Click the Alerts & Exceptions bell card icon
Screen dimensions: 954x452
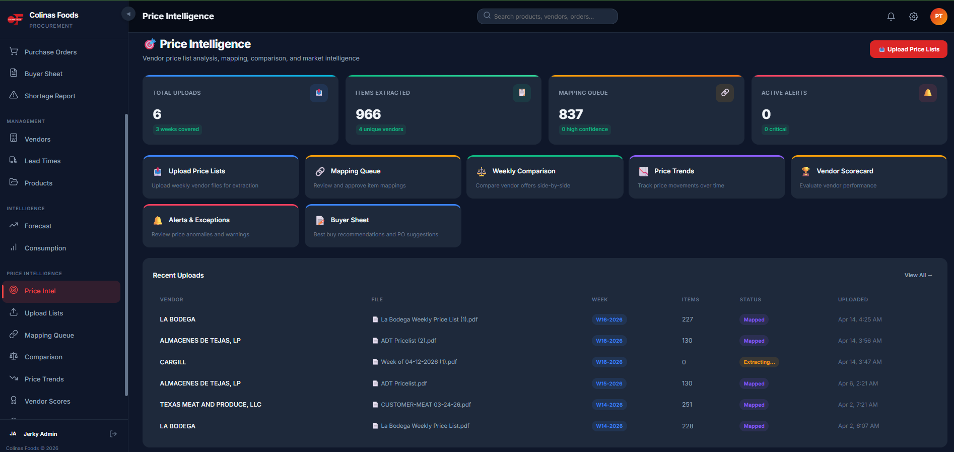158,220
